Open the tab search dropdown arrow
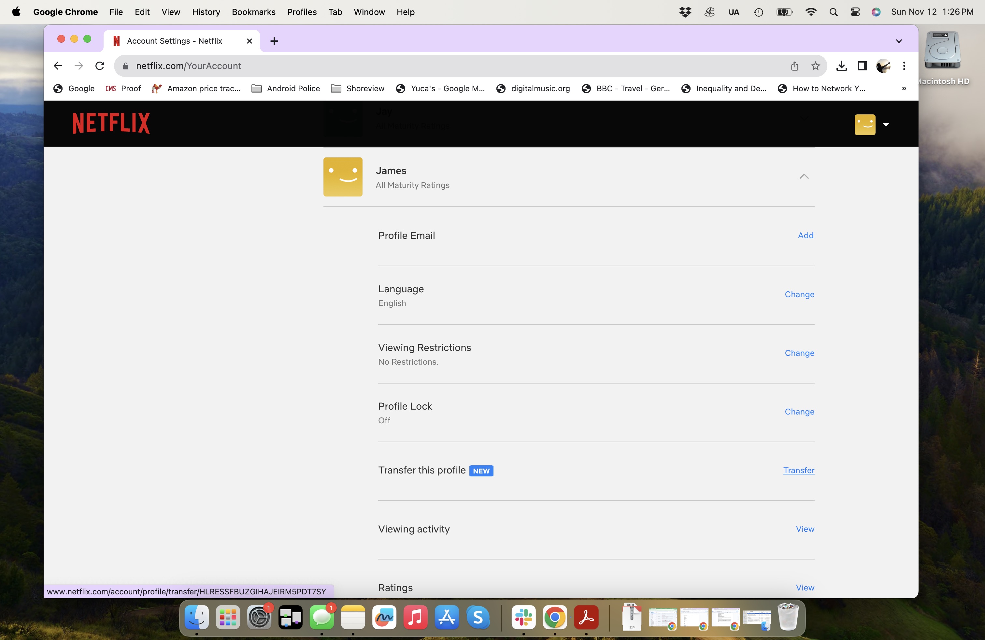Viewport: 985px width, 640px height. coord(898,41)
